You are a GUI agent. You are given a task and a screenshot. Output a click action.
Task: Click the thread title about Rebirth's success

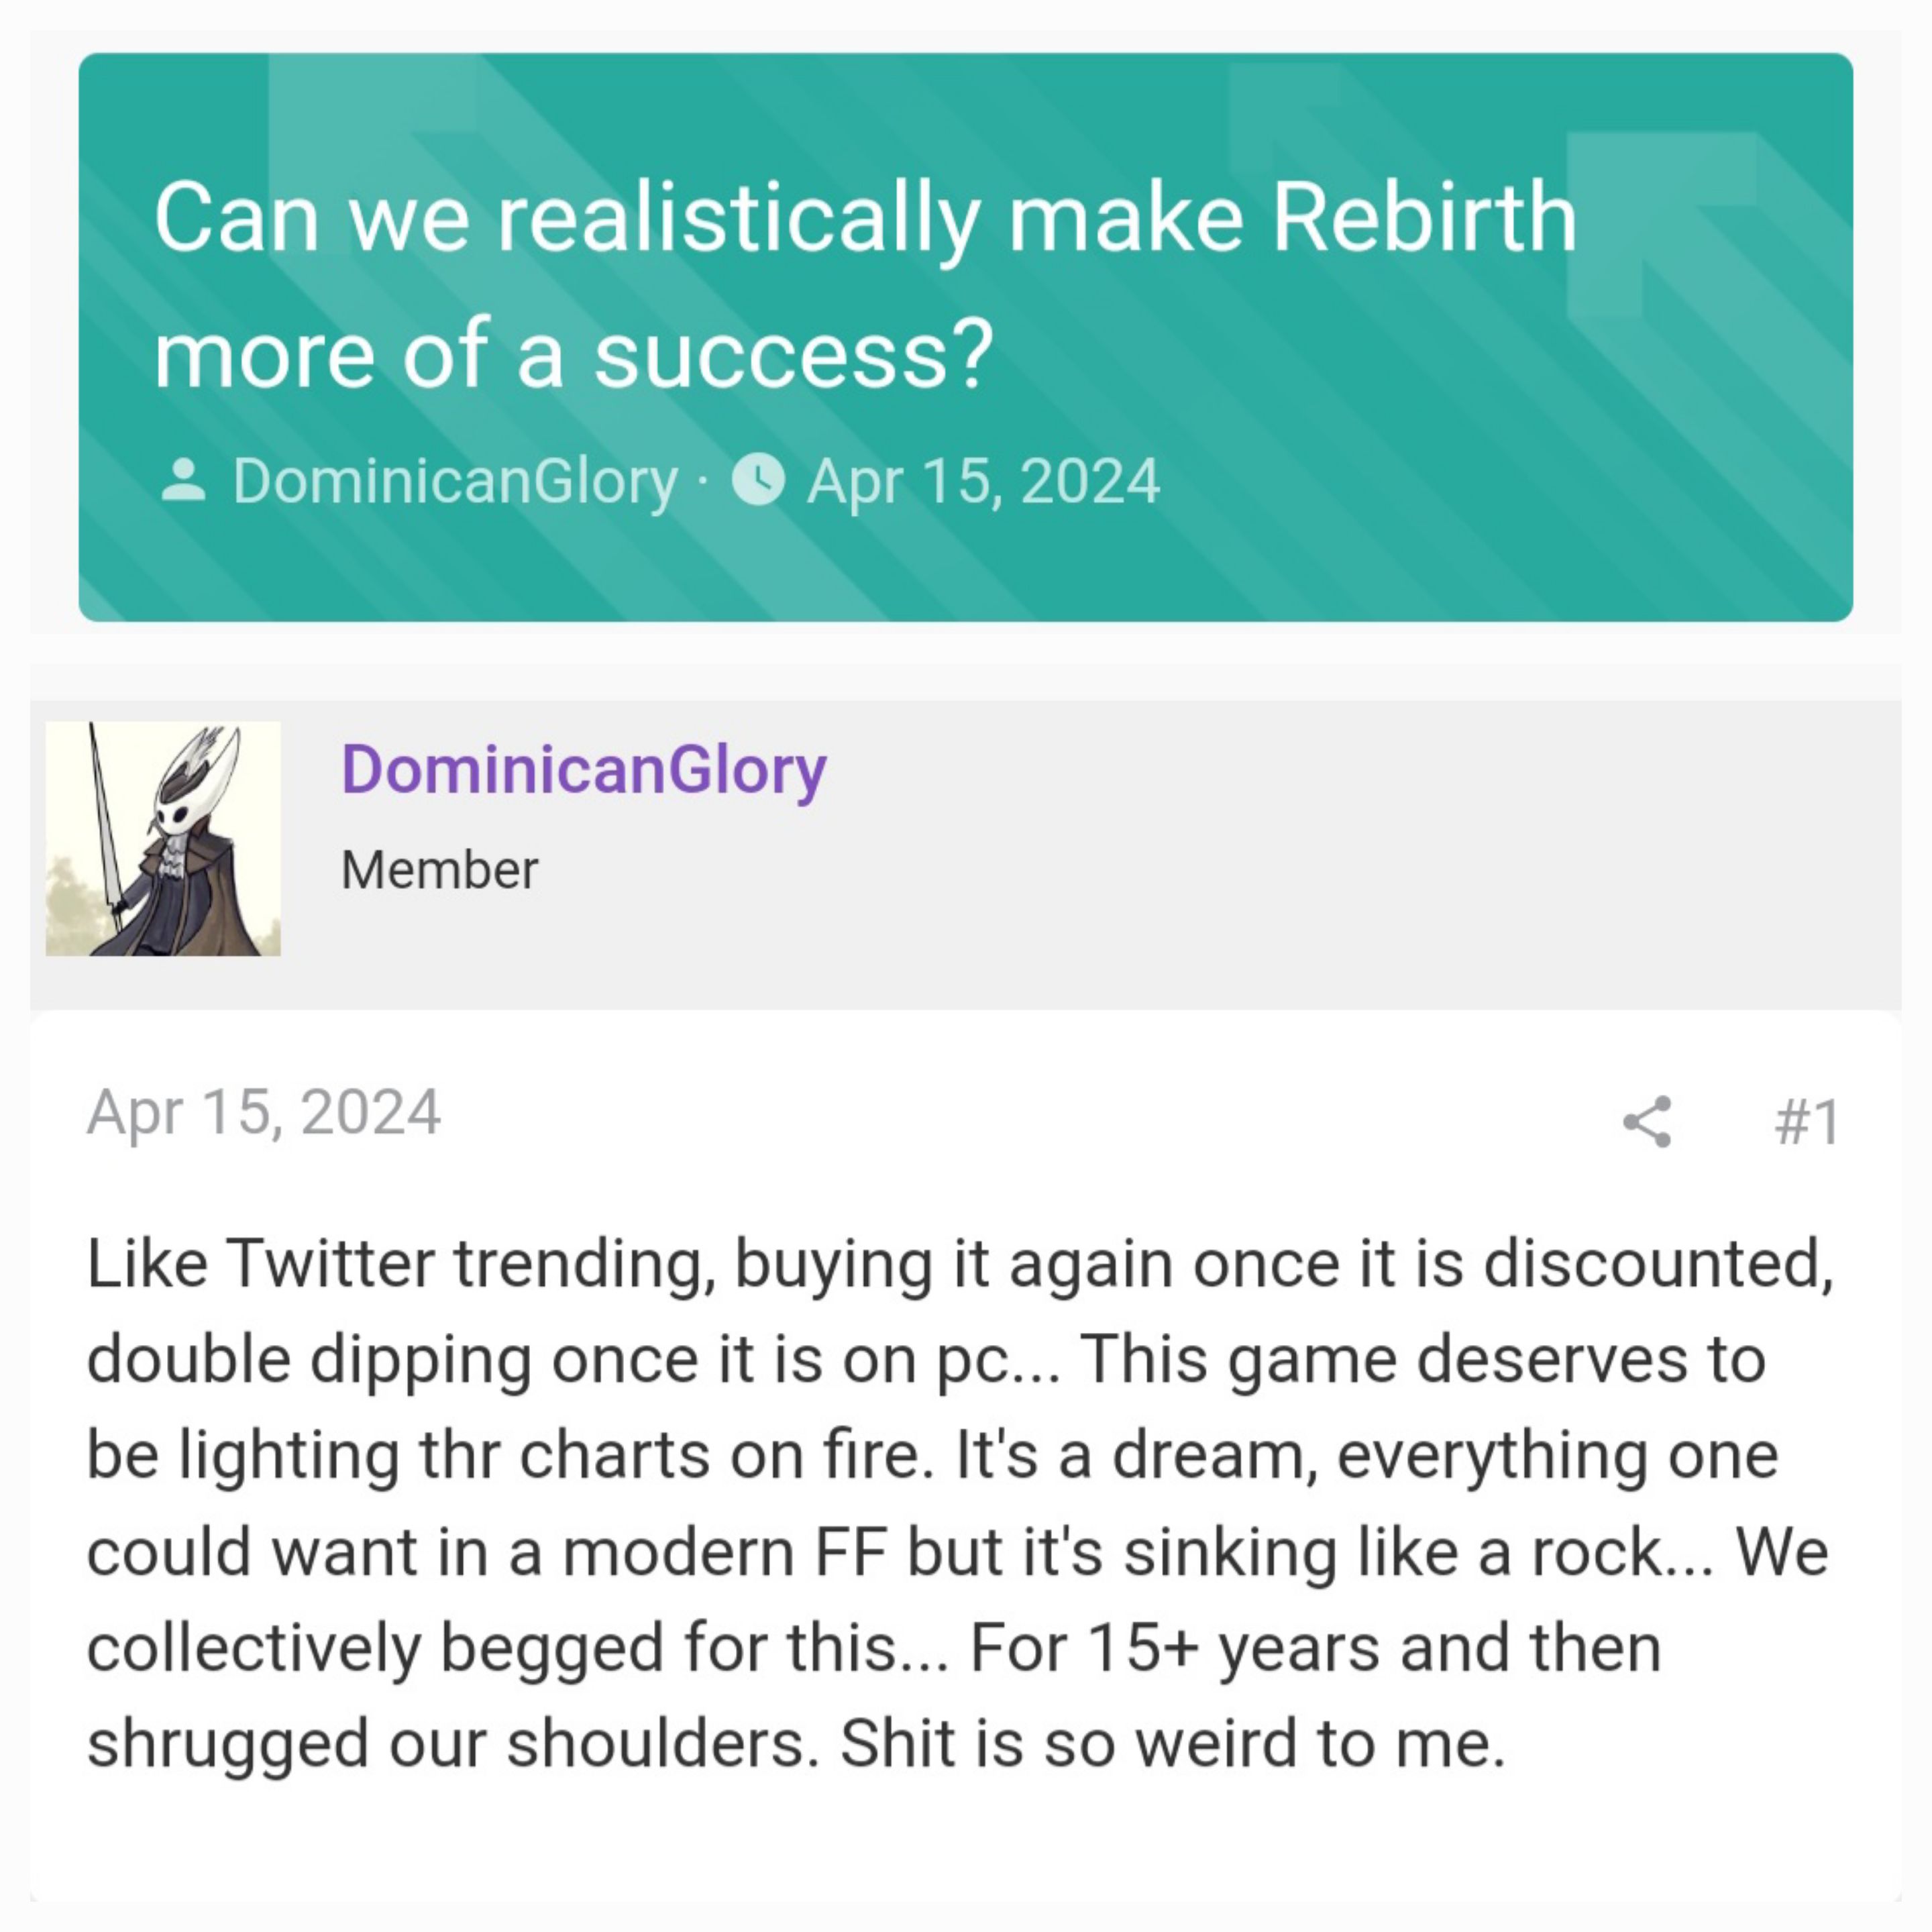865,285
